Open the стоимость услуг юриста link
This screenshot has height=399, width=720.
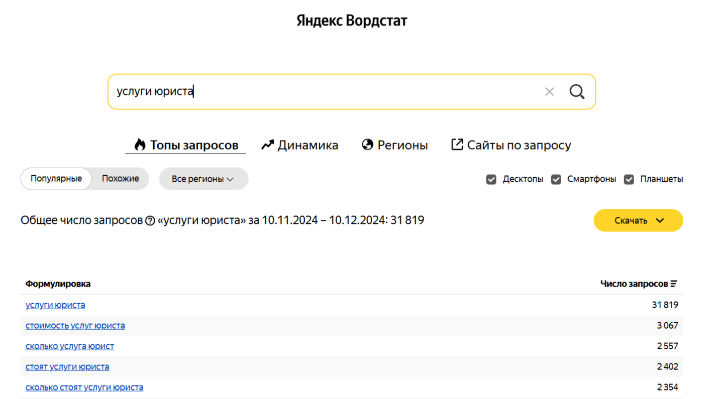[x=75, y=325]
